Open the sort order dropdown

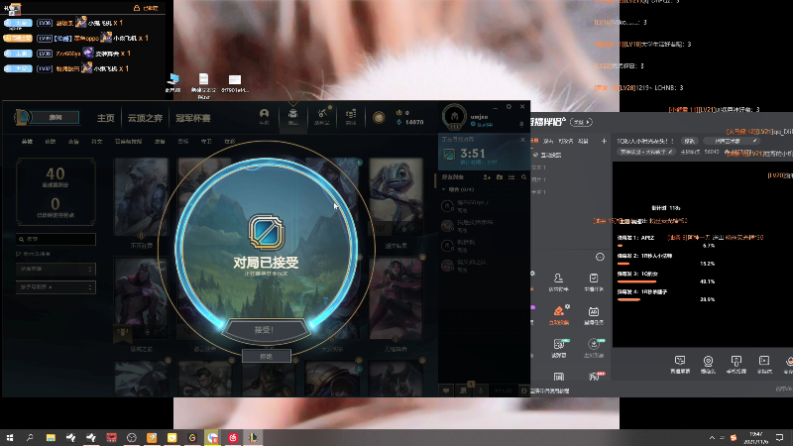(x=56, y=287)
